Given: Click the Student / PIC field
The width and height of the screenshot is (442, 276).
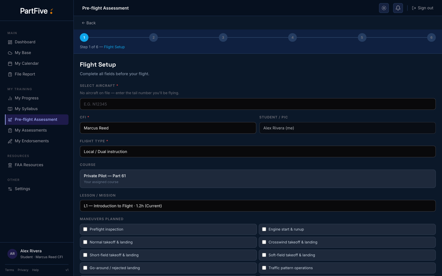Looking at the screenshot, I should [x=347, y=128].
